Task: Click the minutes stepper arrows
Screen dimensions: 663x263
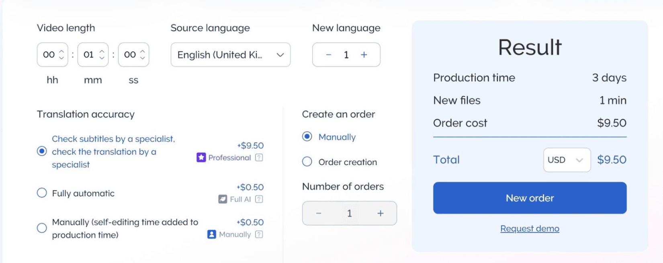Action: (x=102, y=55)
